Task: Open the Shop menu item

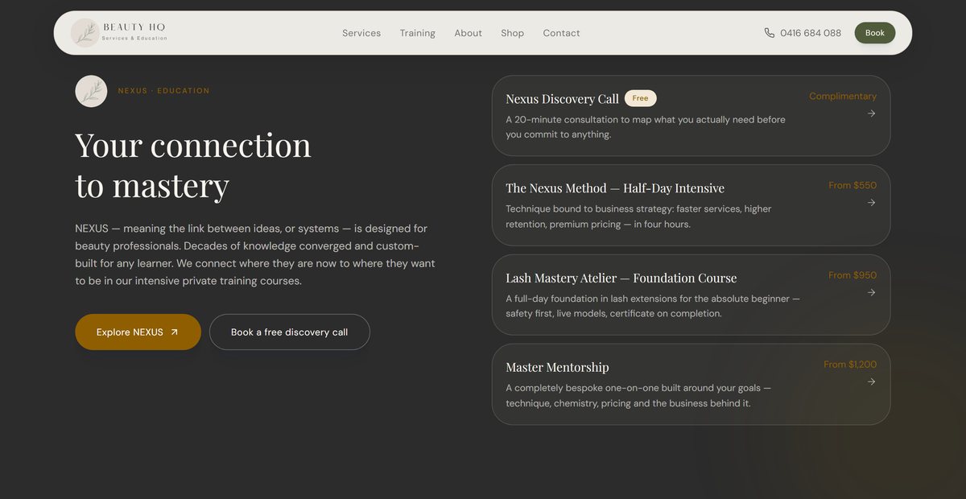Action: (512, 33)
